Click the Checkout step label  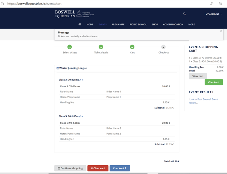(164, 53)
